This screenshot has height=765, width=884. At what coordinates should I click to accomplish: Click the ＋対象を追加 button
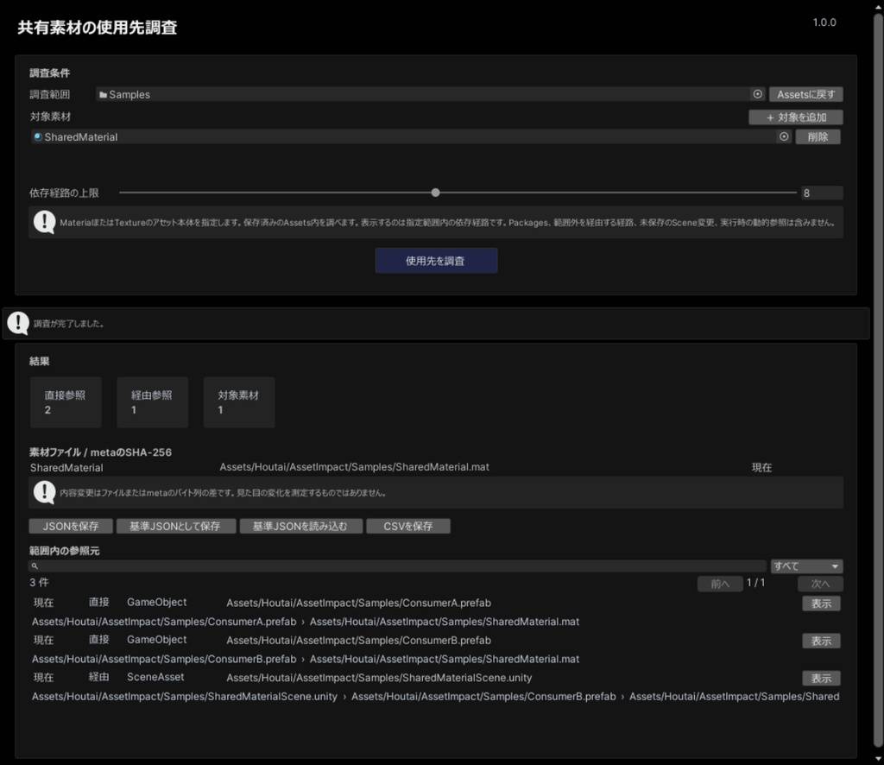[x=795, y=117]
